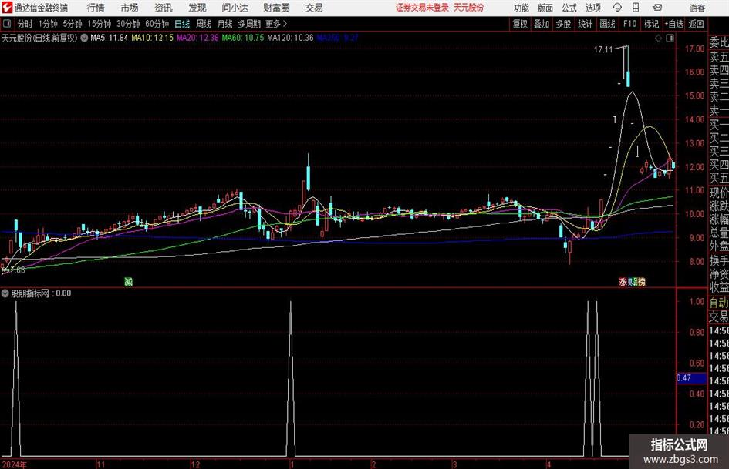Click the 17.11 high price label
The image size is (729, 469).
point(603,49)
